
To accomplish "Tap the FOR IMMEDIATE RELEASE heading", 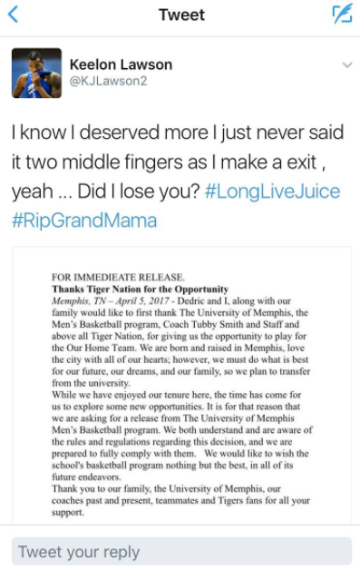I will click(119, 278).
